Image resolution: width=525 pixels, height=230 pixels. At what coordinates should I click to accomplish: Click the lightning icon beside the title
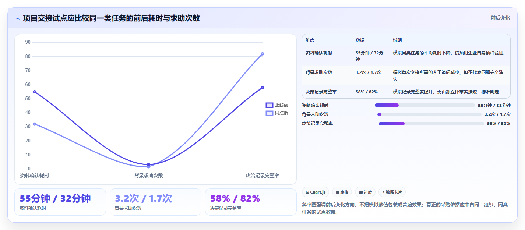click(x=18, y=18)
